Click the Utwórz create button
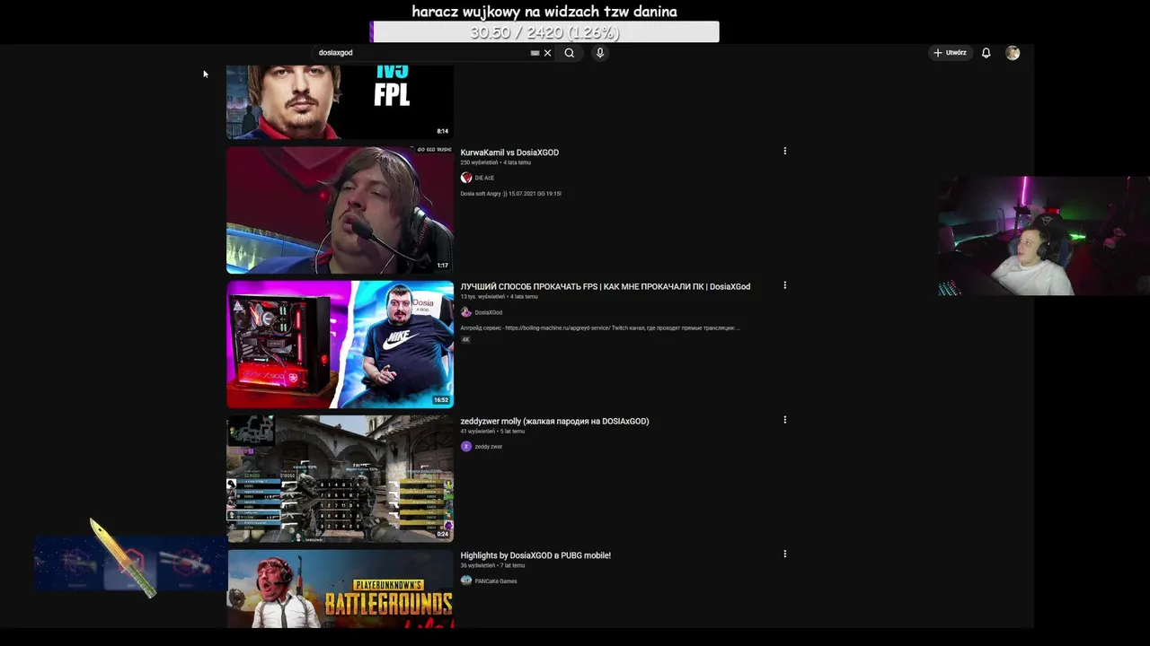Screen dimensions: 1150x646 (x=949, y=53)
